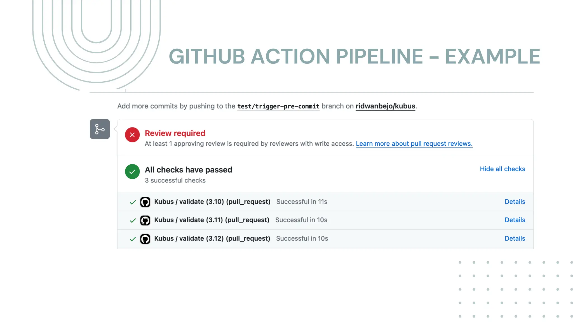Image resolution: width=573 pixels, height=322 pixels.
Task: Click green checkmark on validate (3.12) row
Action: (x=133, y=239)
